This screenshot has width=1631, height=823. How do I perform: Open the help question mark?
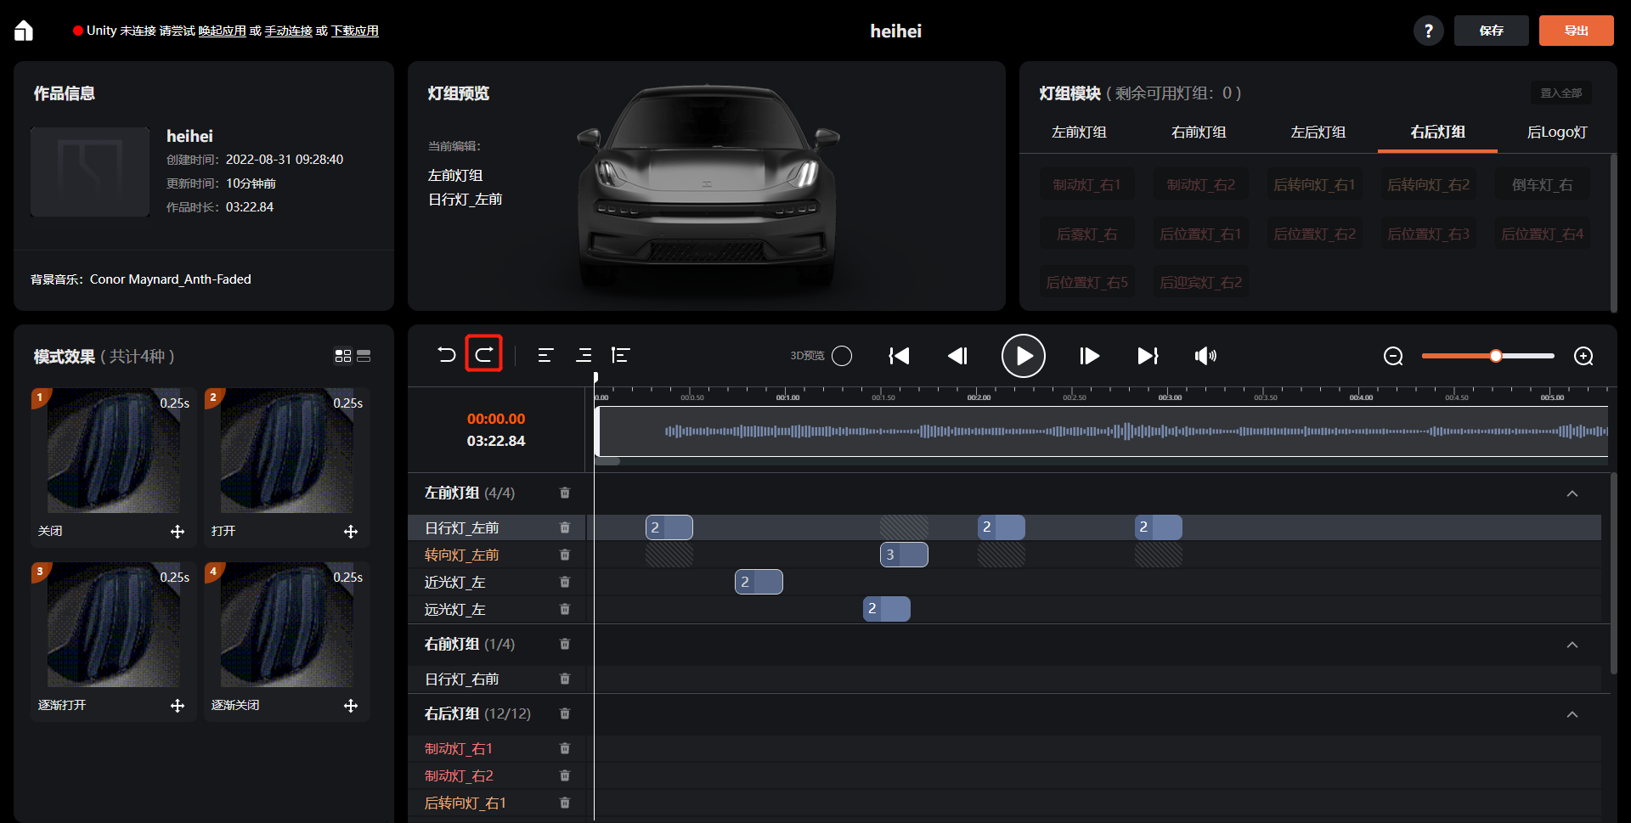coord(1428,31)
